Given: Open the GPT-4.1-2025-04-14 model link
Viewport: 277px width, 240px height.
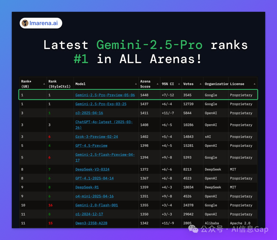Looking at the screenshot, I should (x=94, y=178).
